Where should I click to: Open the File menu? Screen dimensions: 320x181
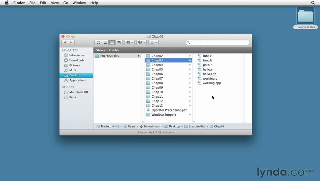point(32,3)
